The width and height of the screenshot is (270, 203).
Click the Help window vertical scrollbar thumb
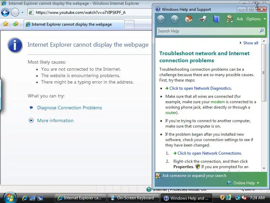pyautogui.click(x=264, y=73)
